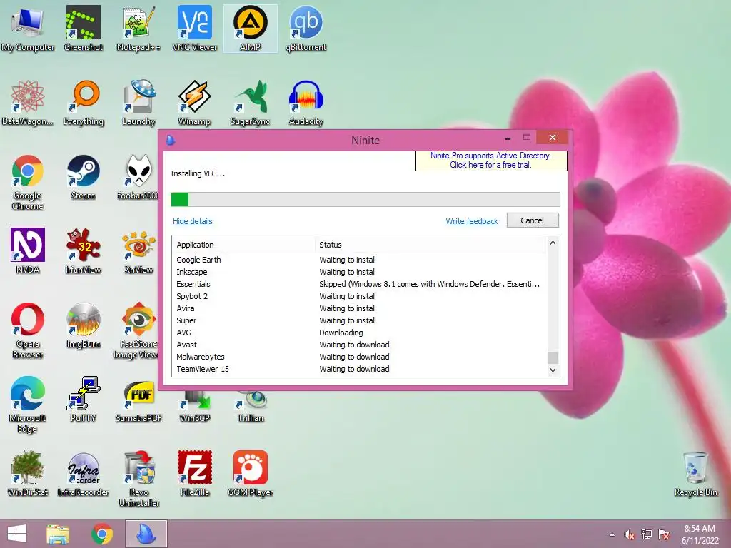
Task: Click the Chrome taskbar icon
Action: (x=102, y=534)
